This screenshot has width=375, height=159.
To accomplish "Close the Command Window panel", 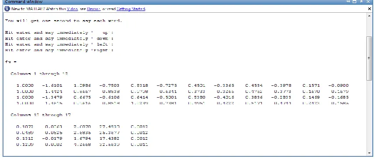I will coord(368,1).
